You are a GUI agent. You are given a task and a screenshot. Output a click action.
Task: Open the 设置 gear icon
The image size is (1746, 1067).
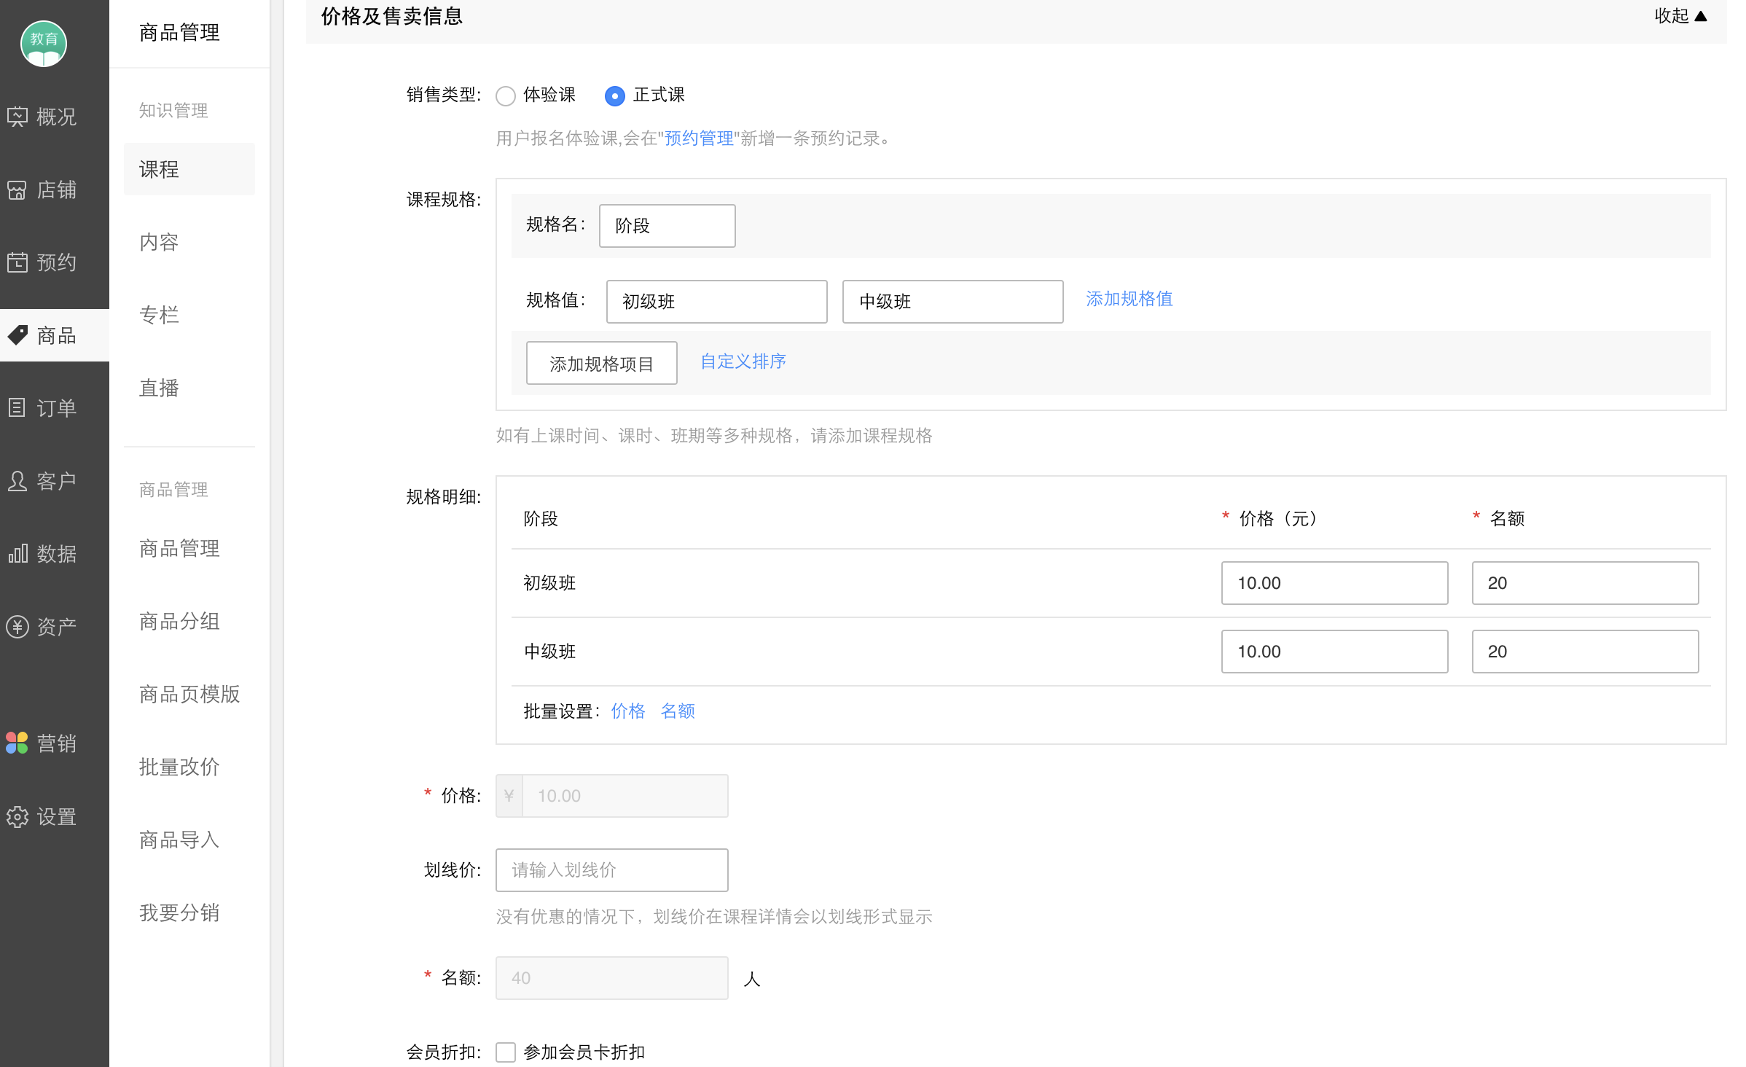coord(17,816)
